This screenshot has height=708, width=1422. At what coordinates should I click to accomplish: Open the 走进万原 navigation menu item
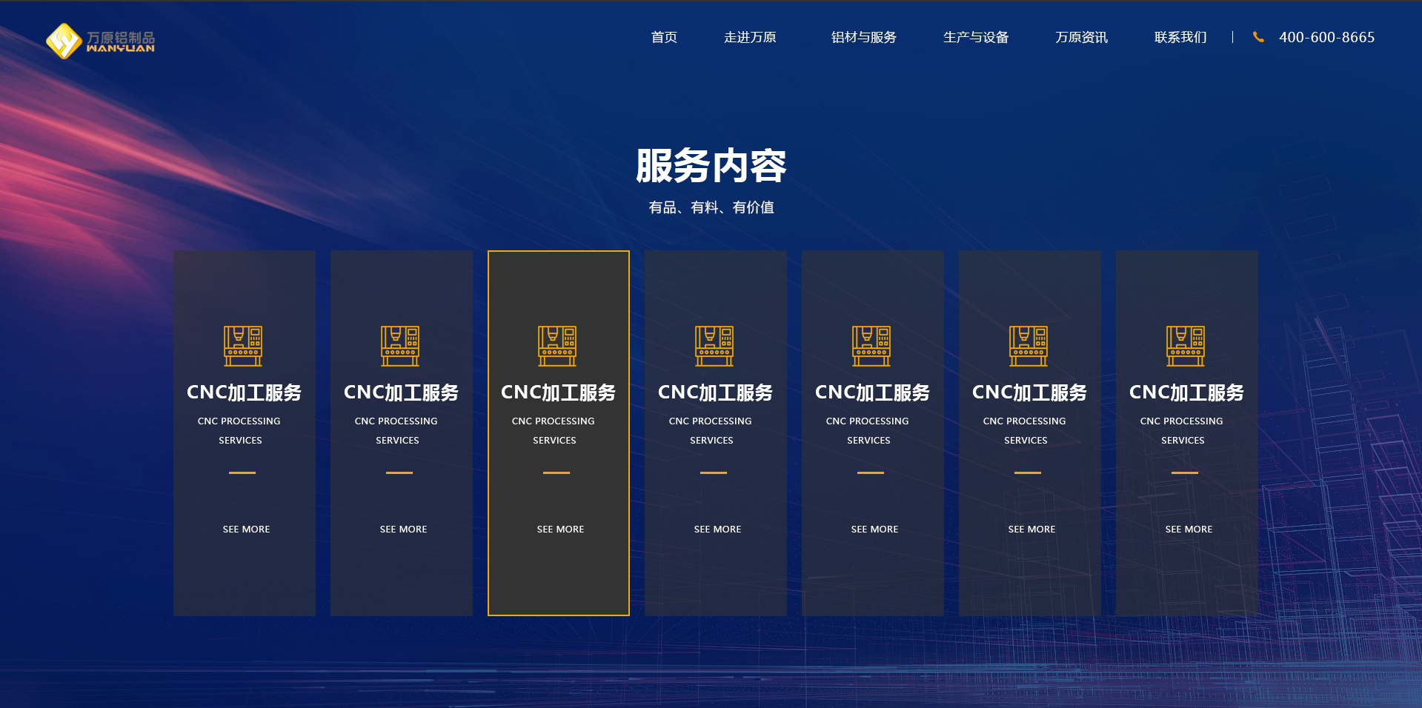point(750,37)
